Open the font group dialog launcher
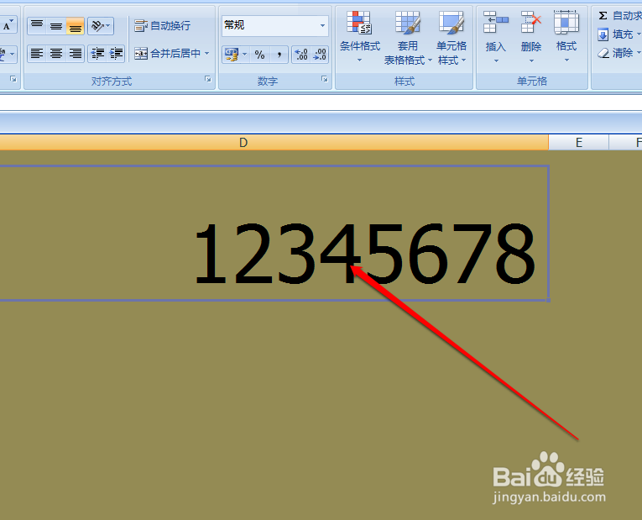This screenshot has width=642, height=520. pos(13,79)
